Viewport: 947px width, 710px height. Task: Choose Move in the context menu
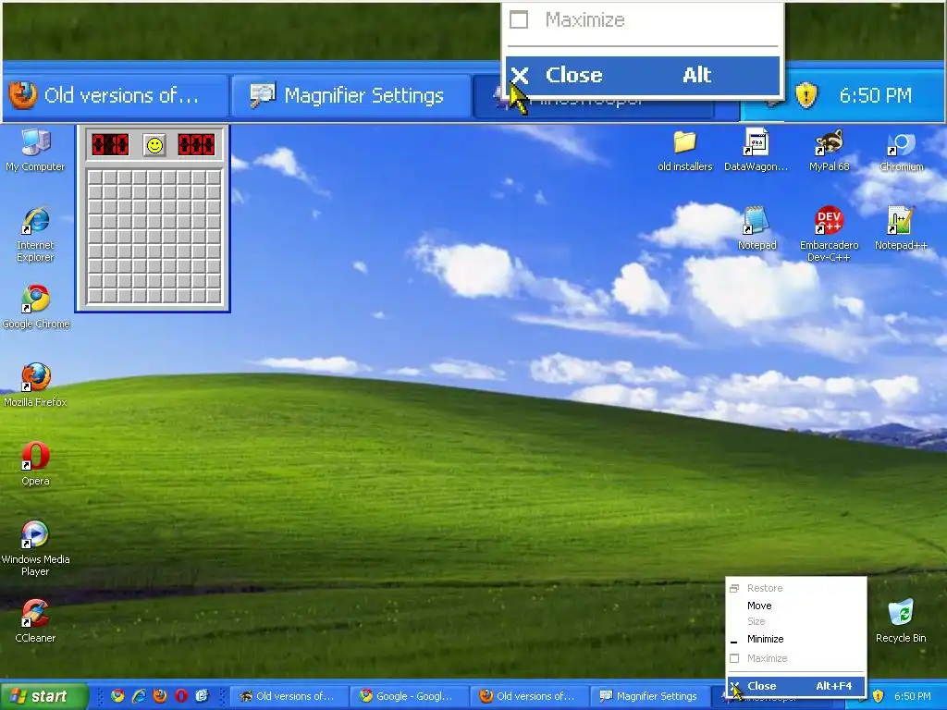point(796,606)
